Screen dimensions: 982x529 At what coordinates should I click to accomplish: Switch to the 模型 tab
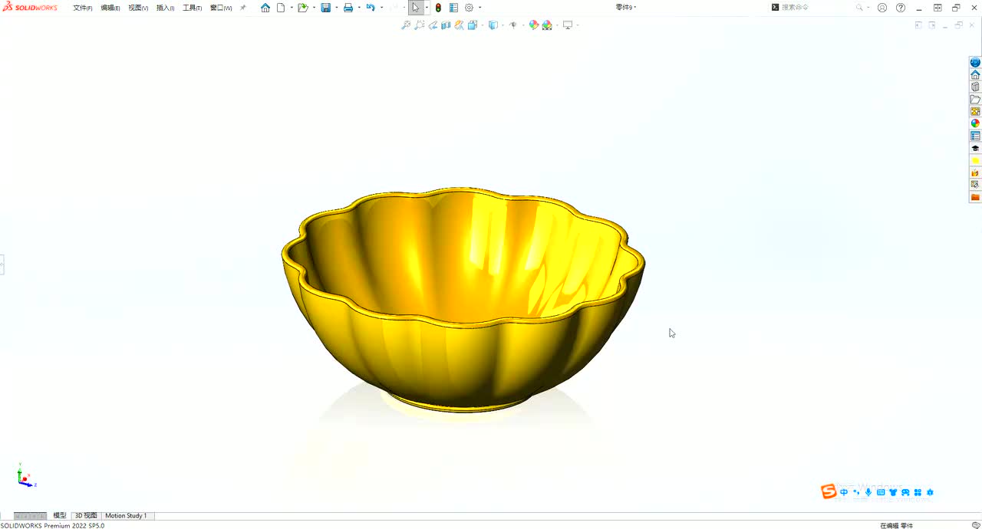pos(59,516)
